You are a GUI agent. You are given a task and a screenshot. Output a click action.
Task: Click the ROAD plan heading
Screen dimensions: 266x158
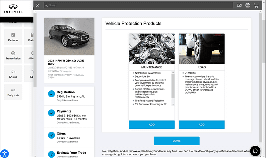click(x=202, y=67)
